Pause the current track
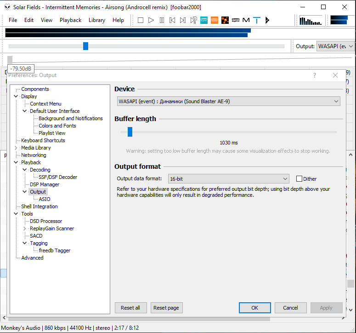 [x=162, y=20]
